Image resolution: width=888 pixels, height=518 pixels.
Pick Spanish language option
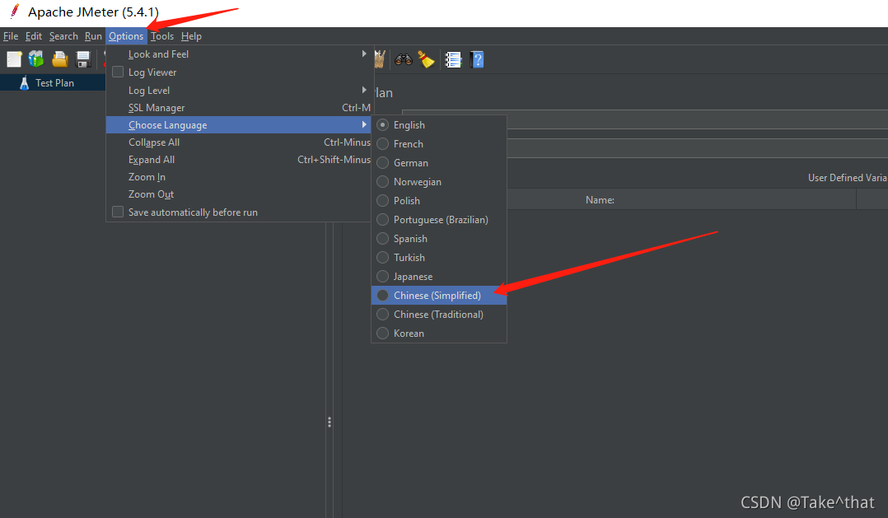pos(439,238)
